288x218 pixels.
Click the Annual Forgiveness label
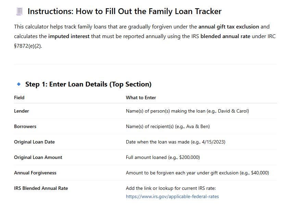(35, 173)
